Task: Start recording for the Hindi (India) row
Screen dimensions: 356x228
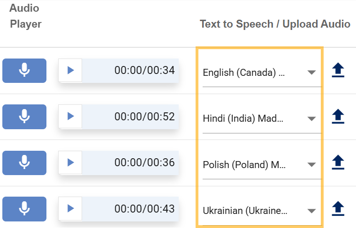Action: coord(24,117)
